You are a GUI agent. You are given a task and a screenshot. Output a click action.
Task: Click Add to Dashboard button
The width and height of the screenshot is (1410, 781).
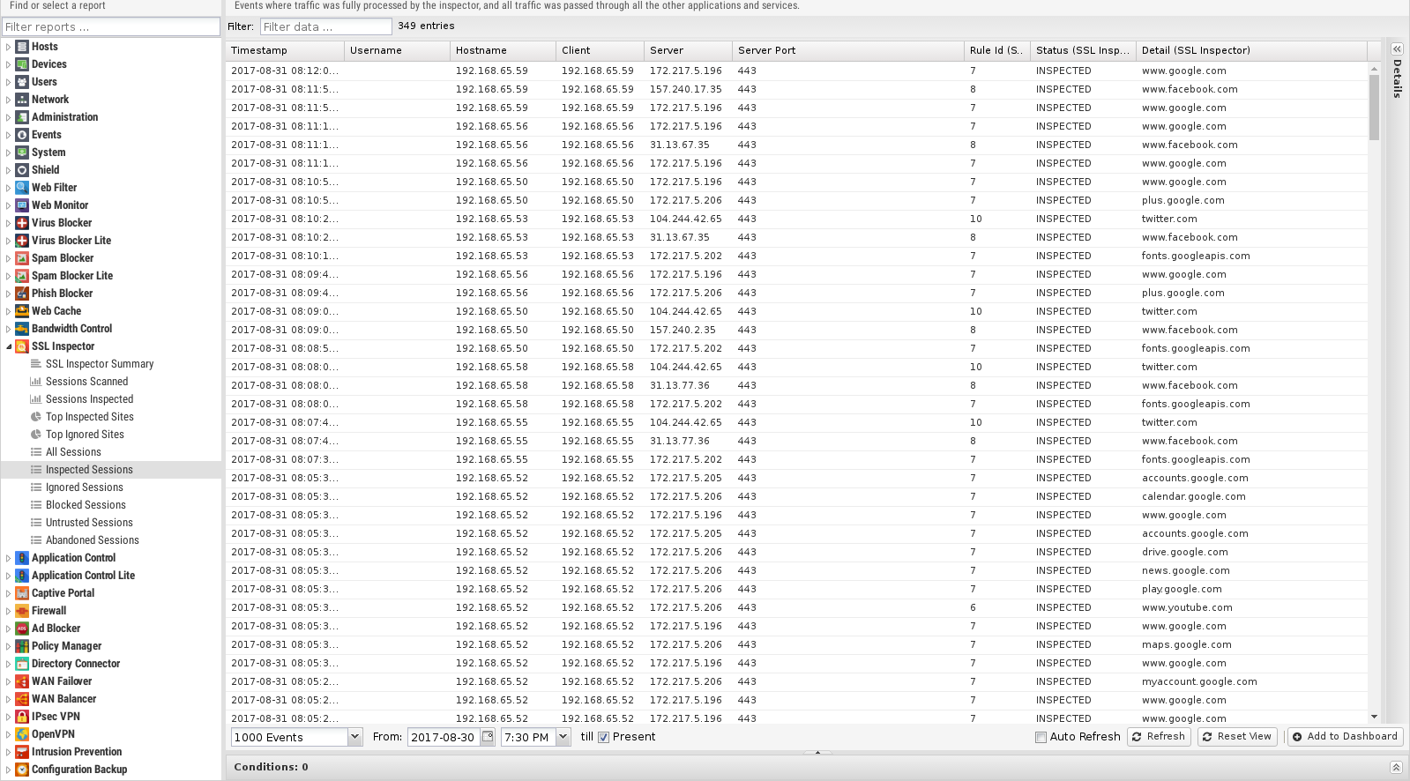[1346, 737]
